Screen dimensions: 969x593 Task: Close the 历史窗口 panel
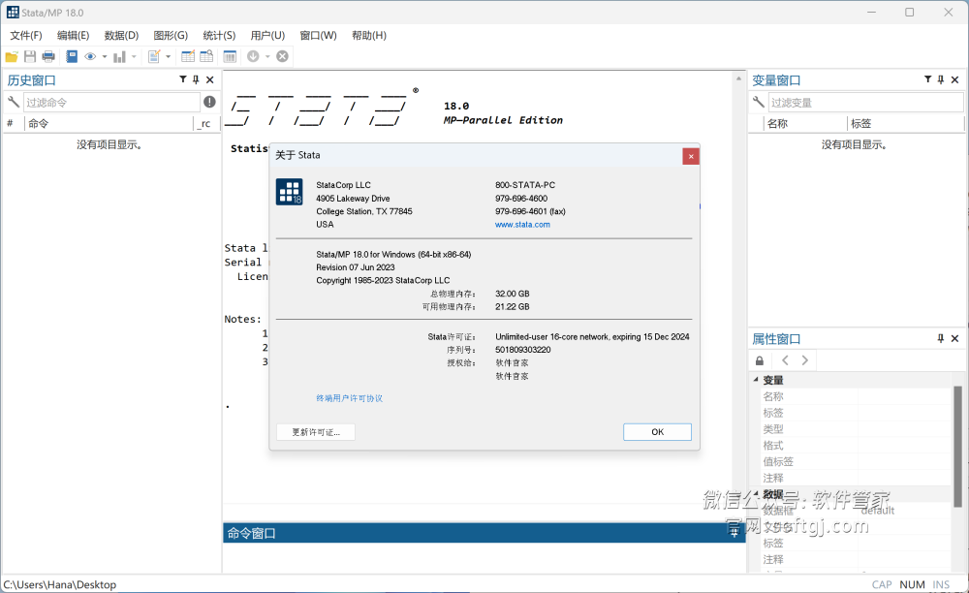210,79
